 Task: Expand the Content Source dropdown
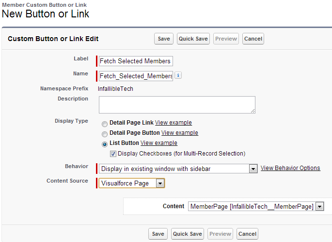[x=160, y=183]
